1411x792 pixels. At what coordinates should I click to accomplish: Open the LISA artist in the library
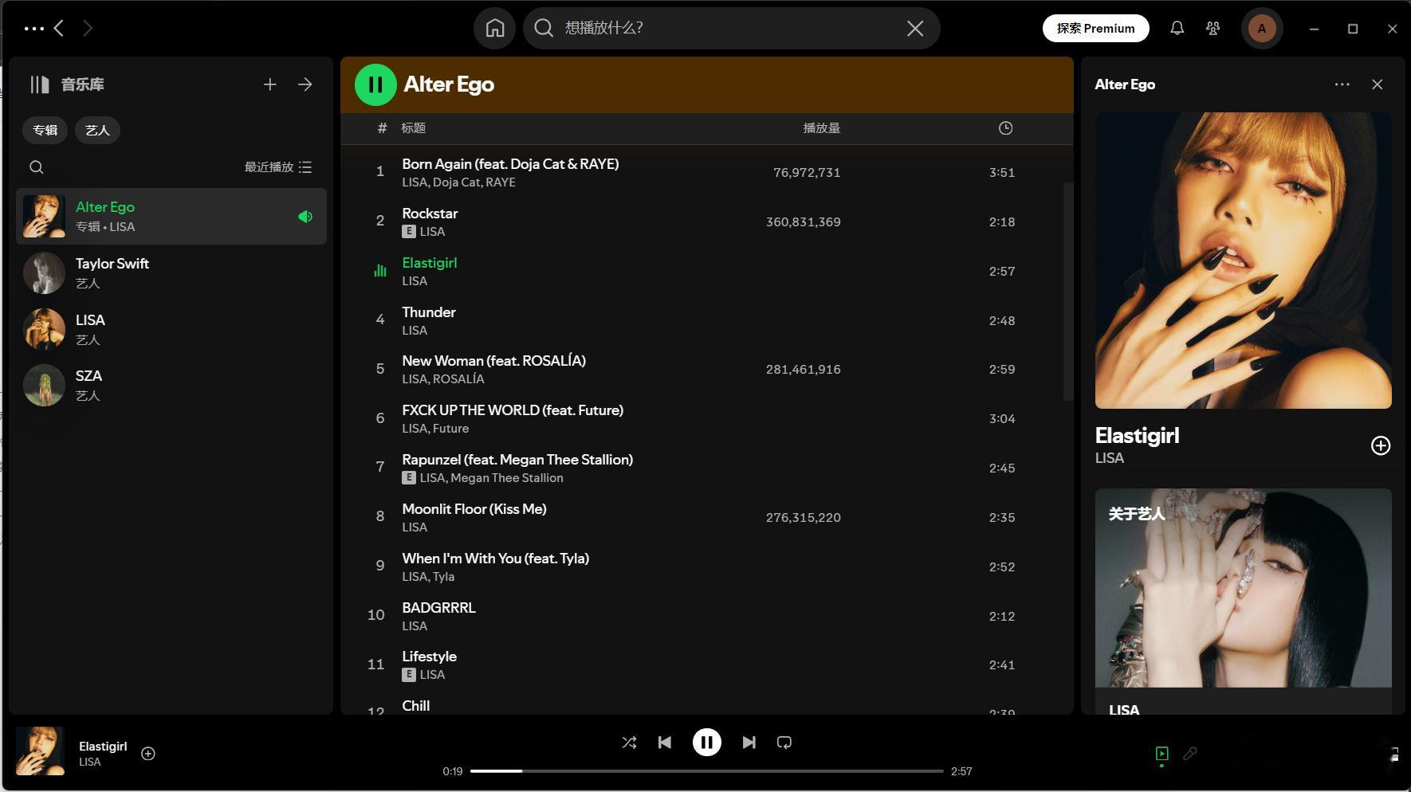pos(171,329)
